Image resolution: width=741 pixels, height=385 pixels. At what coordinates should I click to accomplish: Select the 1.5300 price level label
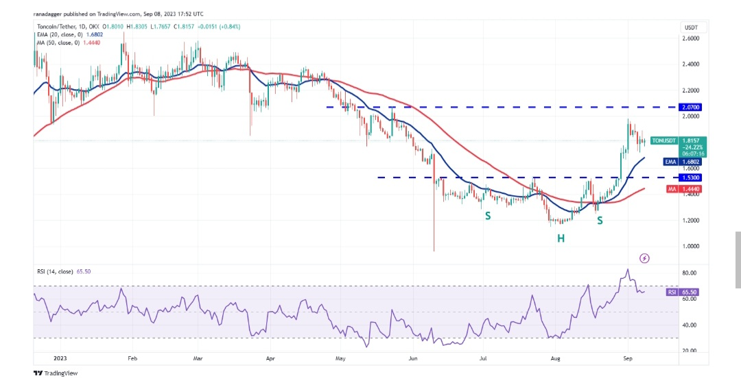(690, 177)
